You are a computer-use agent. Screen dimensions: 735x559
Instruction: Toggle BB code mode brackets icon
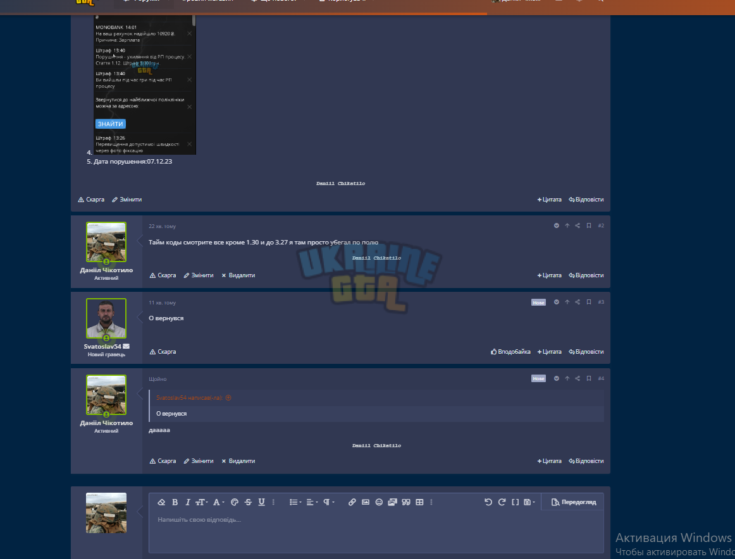[x=515, y=502]
